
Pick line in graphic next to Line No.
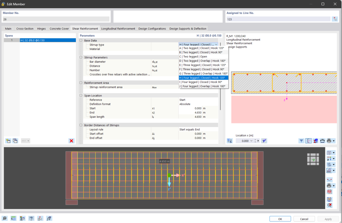click(335, 19)
